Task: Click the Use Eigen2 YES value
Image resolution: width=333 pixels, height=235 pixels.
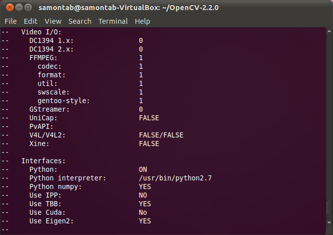Action: 145,221
